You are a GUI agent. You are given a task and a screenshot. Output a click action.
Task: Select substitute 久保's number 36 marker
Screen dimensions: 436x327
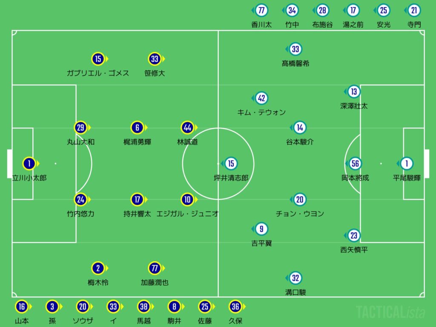[235, 307]
